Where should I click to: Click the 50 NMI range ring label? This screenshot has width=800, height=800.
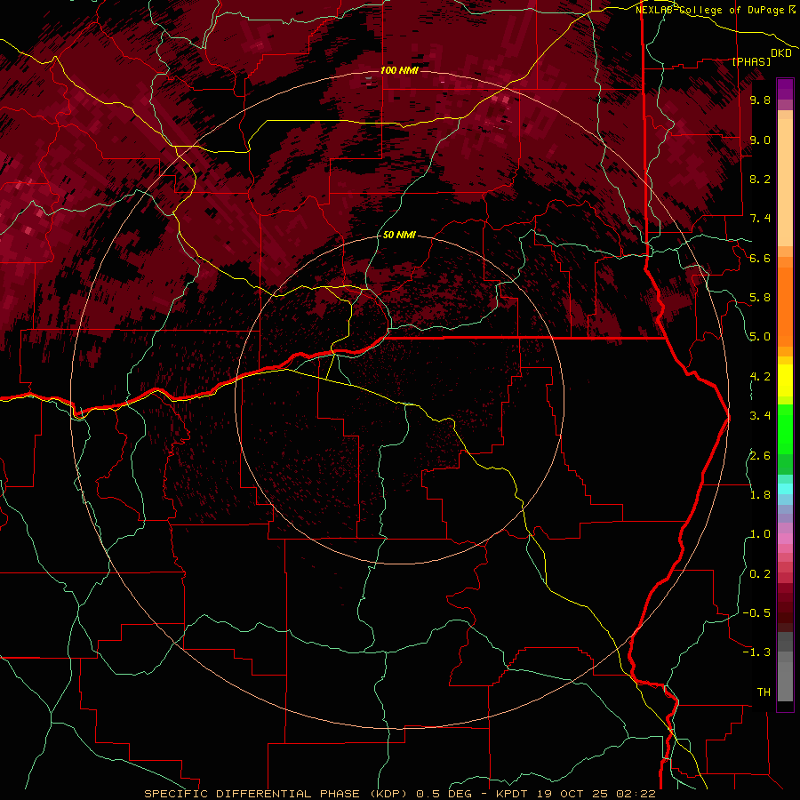pyautogui.click(x=399, y=235)
